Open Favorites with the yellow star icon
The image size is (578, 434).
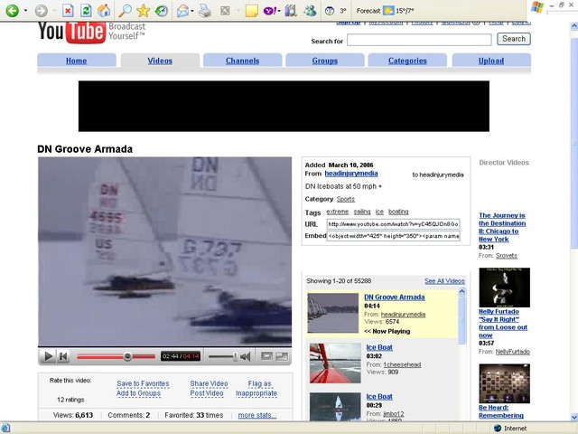143,11
